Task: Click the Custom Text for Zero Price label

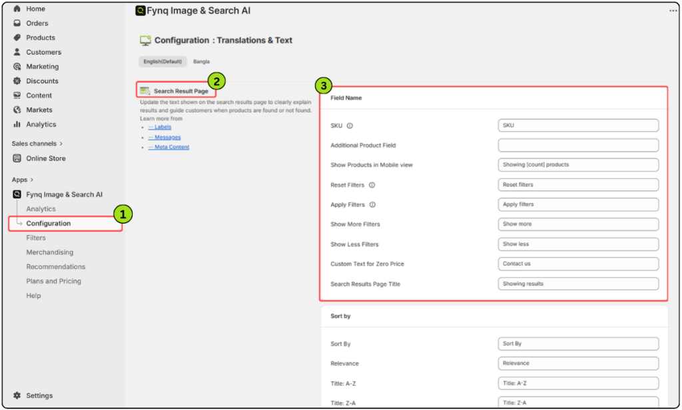Action: [x=367, y=264]
